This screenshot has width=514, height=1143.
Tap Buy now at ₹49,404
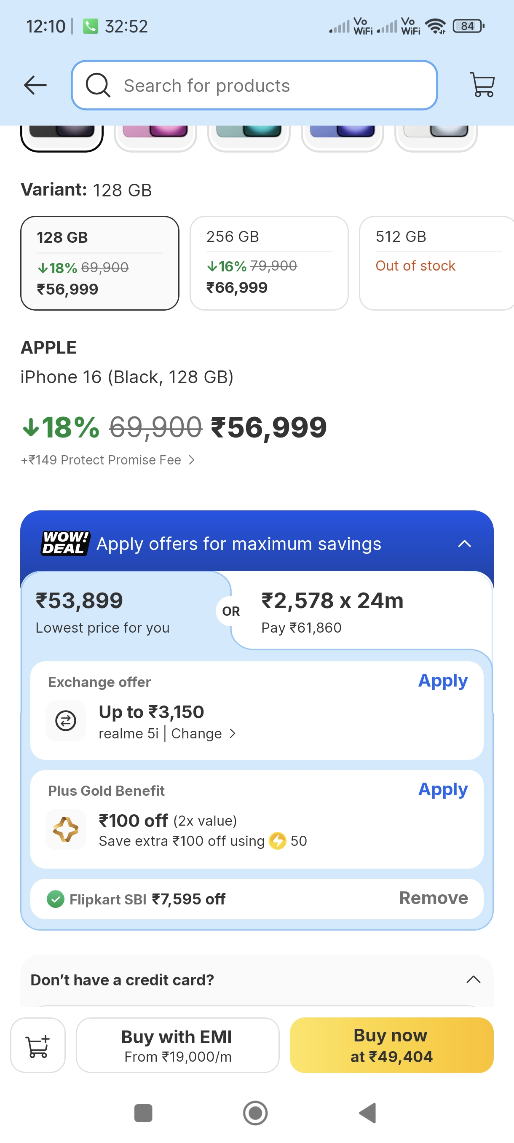[391, 1045]
